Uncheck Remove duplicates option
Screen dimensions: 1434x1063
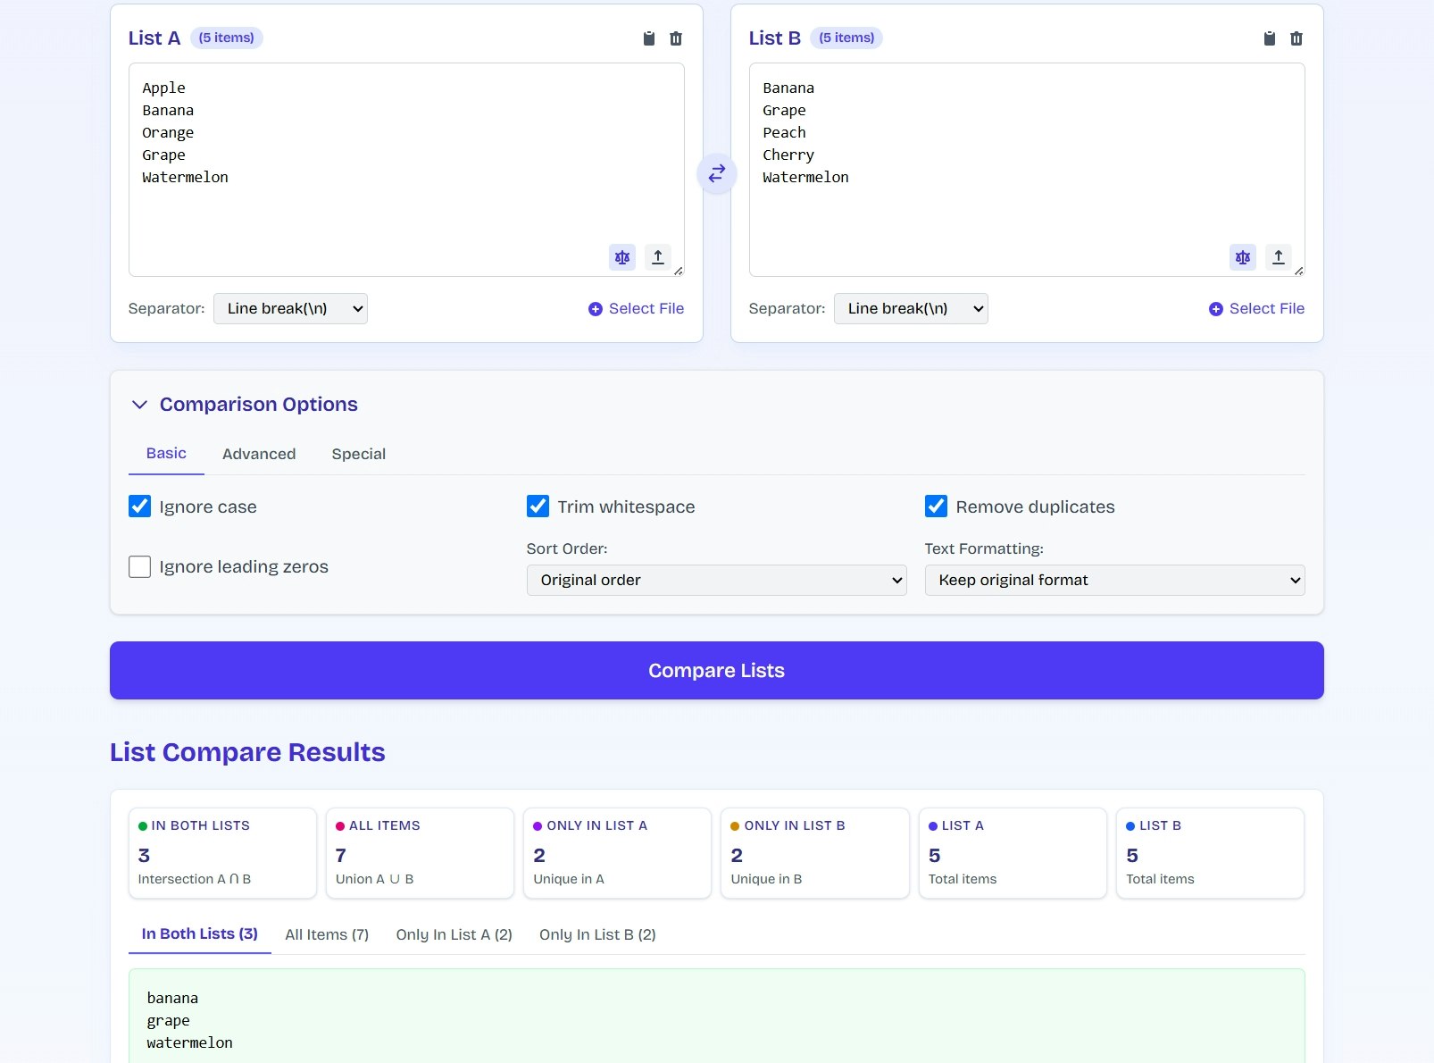[937, 506]
